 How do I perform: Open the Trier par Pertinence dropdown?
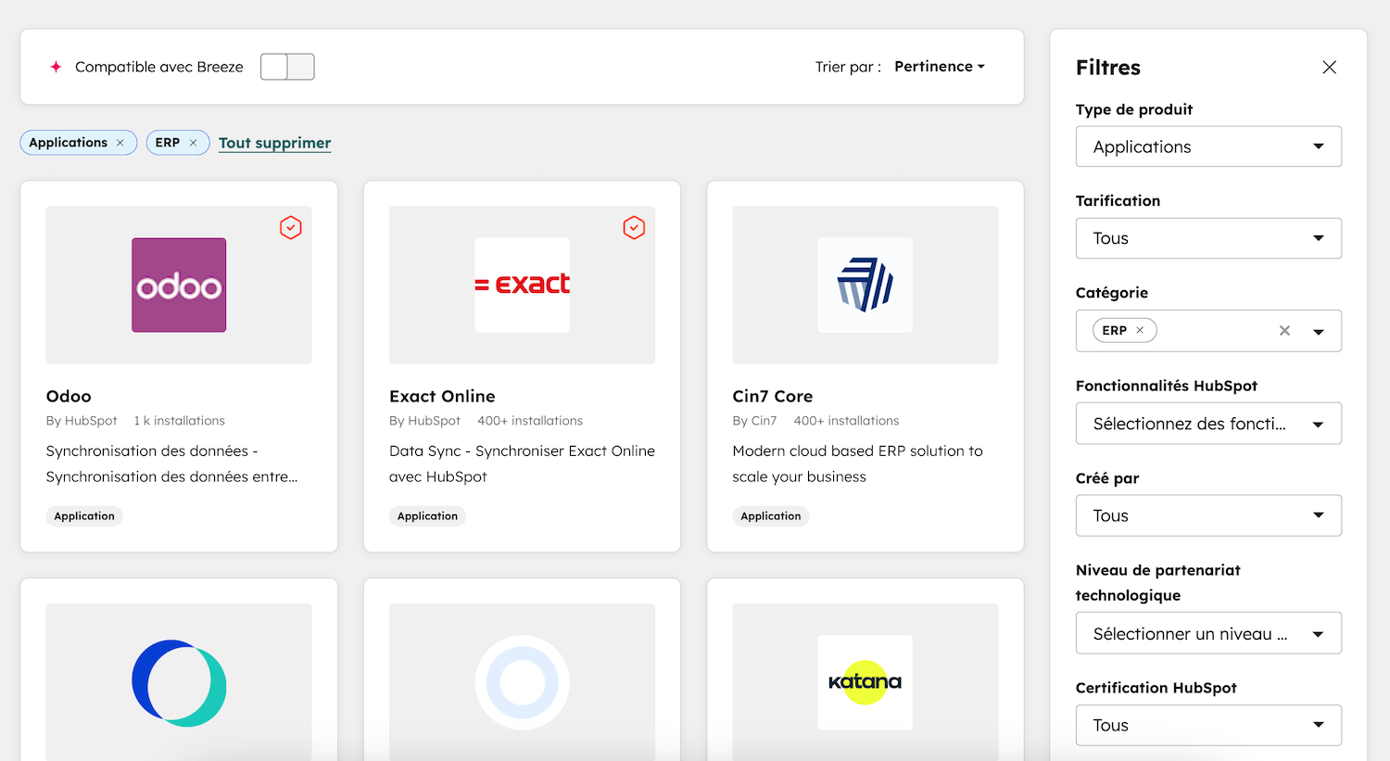tap(939, 66)
